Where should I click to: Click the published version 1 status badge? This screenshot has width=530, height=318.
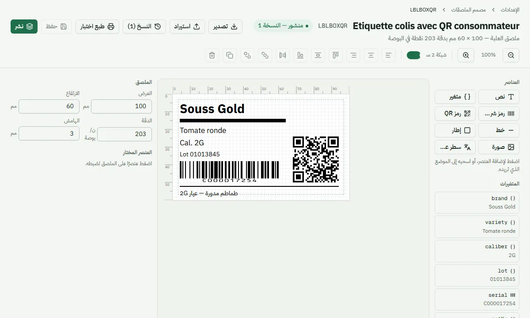(x=283, y=26)
